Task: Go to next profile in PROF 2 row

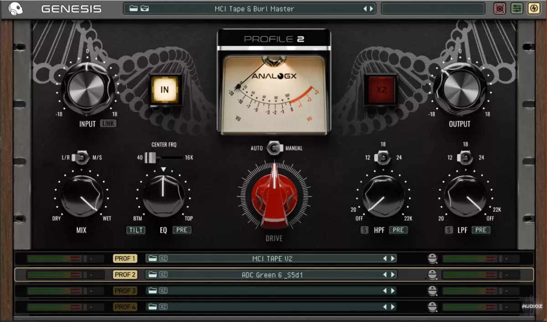Action: click(x=392, y=275)
